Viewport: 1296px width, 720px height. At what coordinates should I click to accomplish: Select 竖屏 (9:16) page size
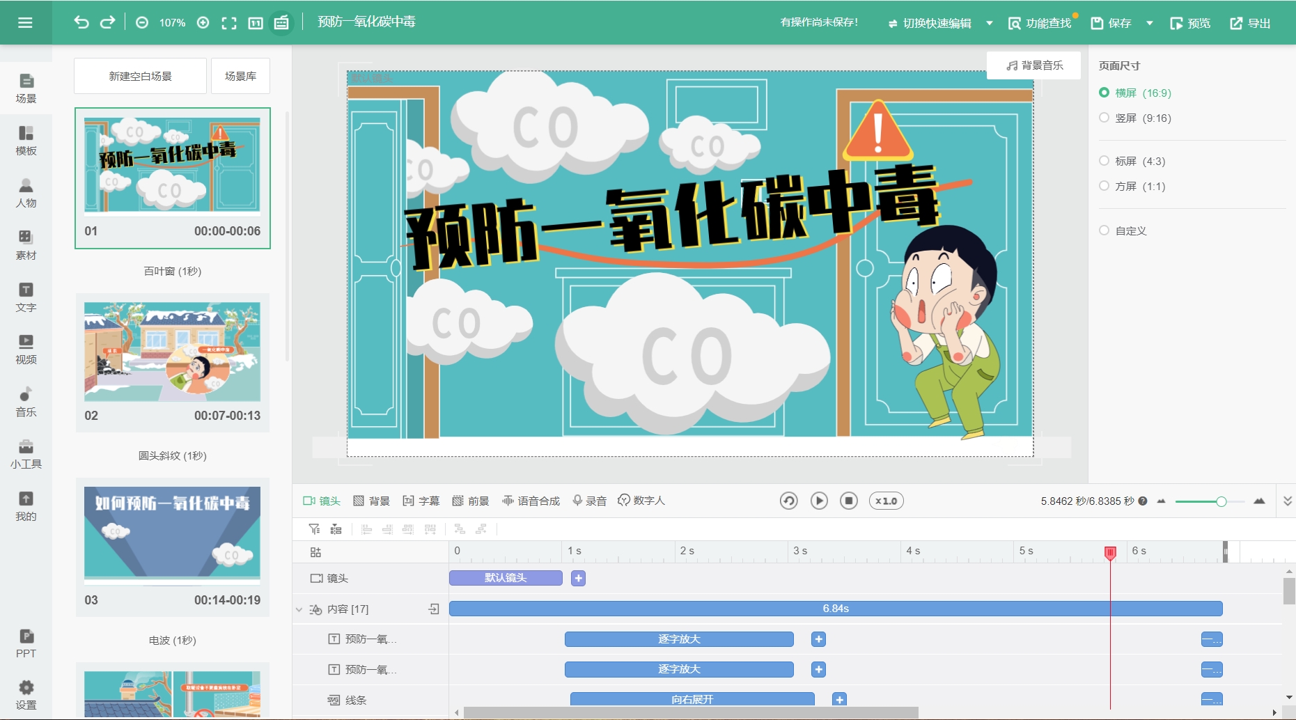click(1135, 118)
